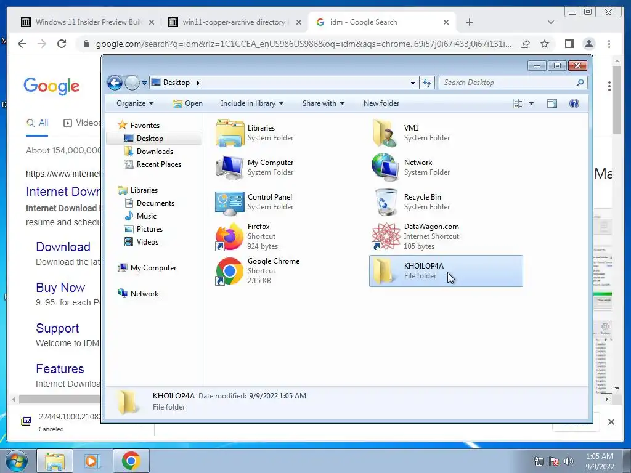
Task: Click the New folder button
Action: [381, 103]
